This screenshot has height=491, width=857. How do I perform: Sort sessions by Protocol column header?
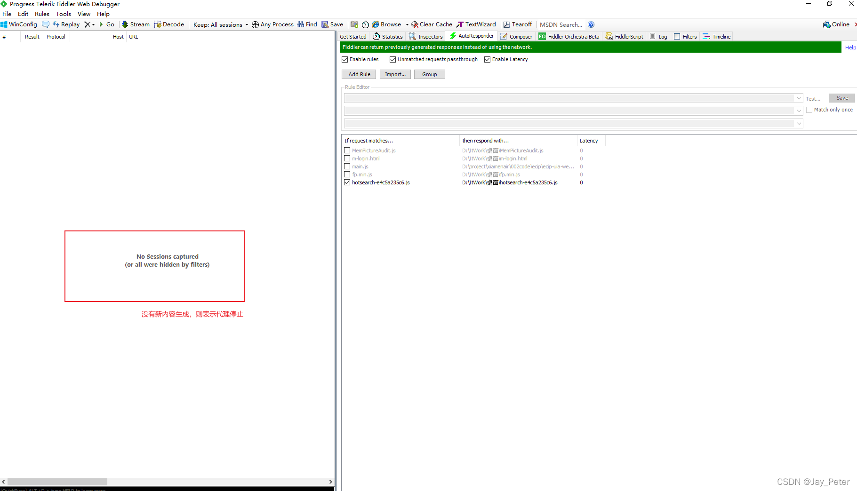56,37
